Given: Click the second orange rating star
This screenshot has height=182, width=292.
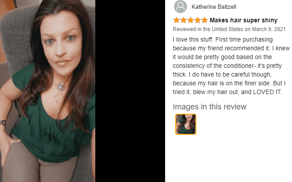Looking at the screenshot, I should pos(184,20).
